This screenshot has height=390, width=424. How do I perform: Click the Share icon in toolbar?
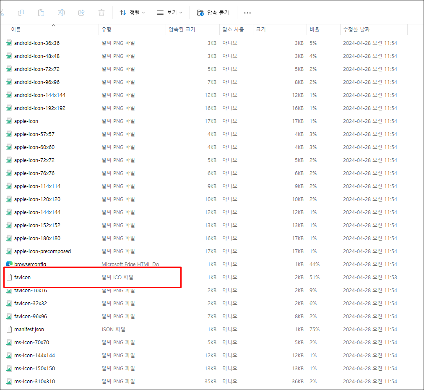click(81, 13)
